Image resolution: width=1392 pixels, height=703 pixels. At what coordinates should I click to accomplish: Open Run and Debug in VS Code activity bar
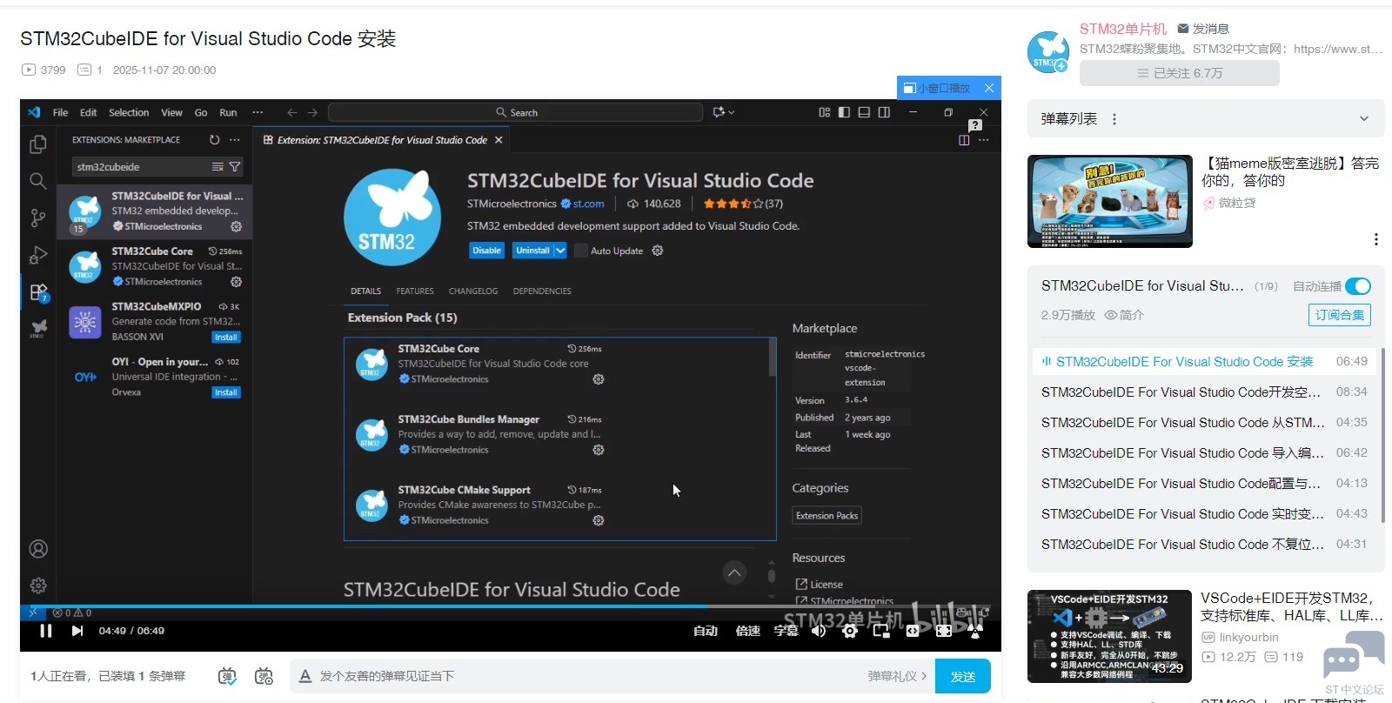click(x=38, y=255)
